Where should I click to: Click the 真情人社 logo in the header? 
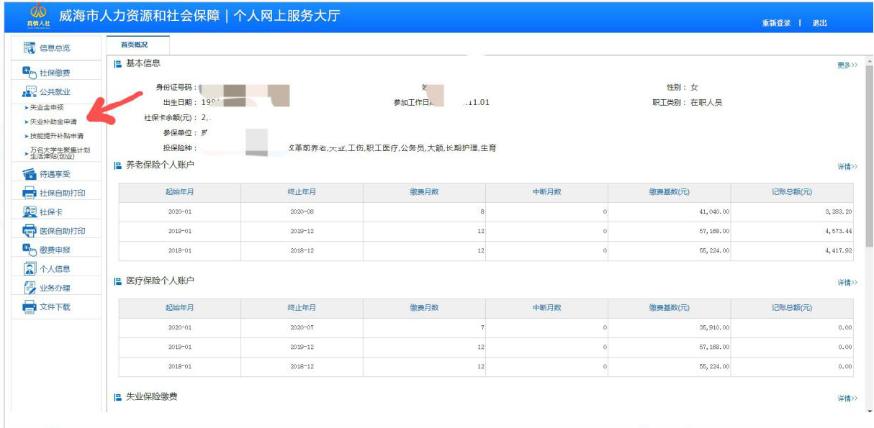point(39,17)
